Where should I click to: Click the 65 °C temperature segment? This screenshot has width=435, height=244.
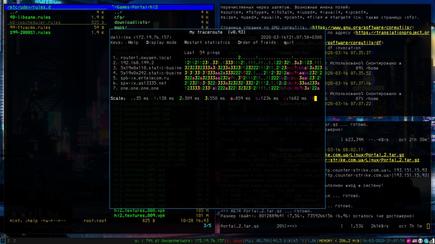(x=299, y=241)
